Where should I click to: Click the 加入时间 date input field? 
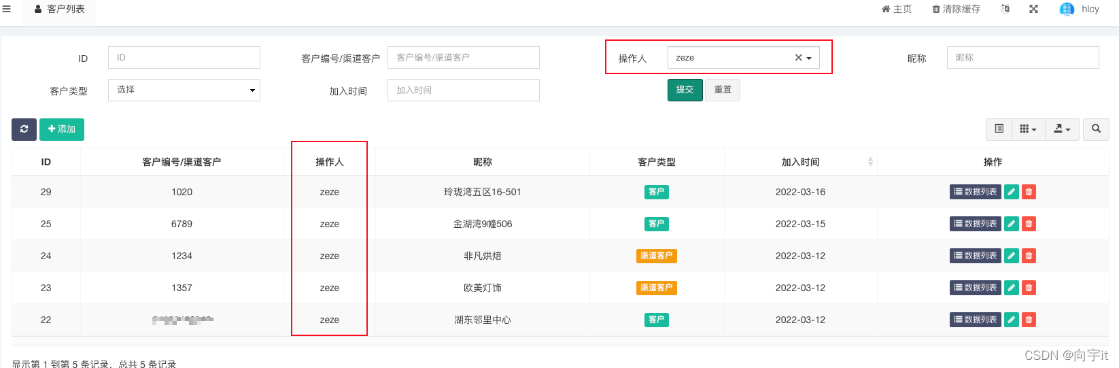[464, 90]
